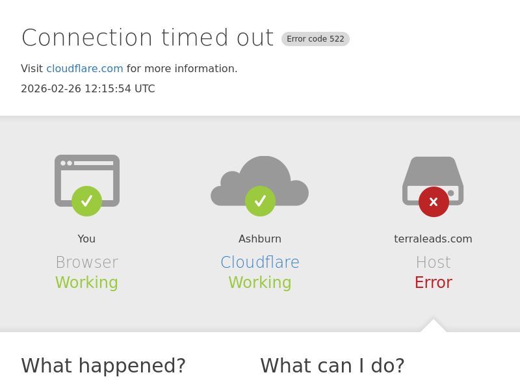Click the timestamp 2026-02-26 12:15:54 UTC
This screenshot has height=390, width=520.
[88, 89]
